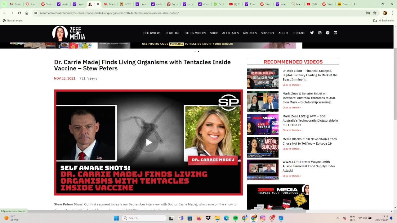The width and height of the screenshot is (397, 223).
Task: Click the address bar URL
Action: pyautogui.click(x=109, y=13)
